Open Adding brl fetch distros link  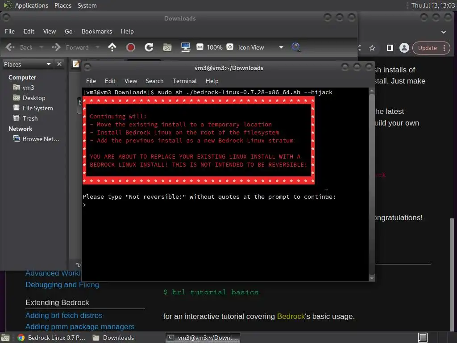[x=64, y=315]
